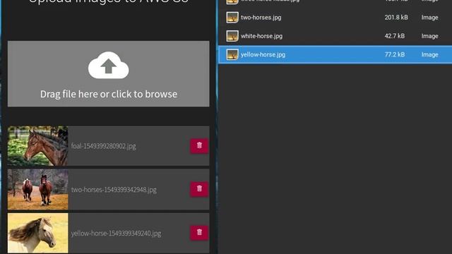Delete the yellow-horse-1549399349240.jpg upload

pos(199,233)
